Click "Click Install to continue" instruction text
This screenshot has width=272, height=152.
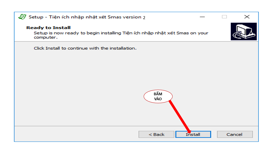85,48
